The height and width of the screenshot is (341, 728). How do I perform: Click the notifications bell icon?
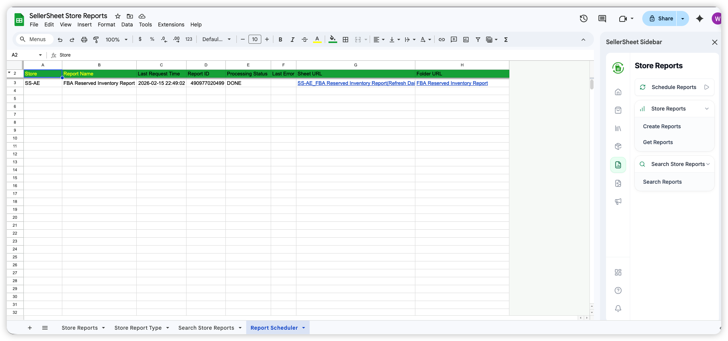click(618, 308)
